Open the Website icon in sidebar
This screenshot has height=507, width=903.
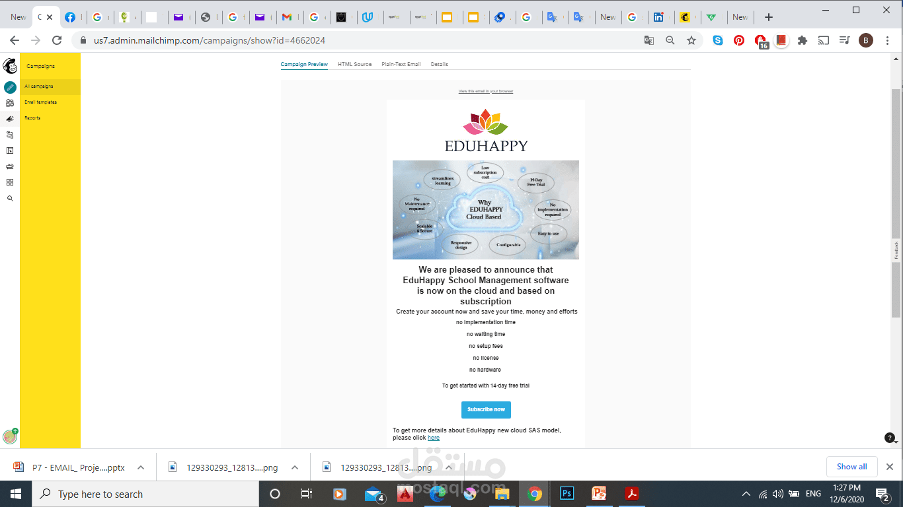[x=10, y=151]
